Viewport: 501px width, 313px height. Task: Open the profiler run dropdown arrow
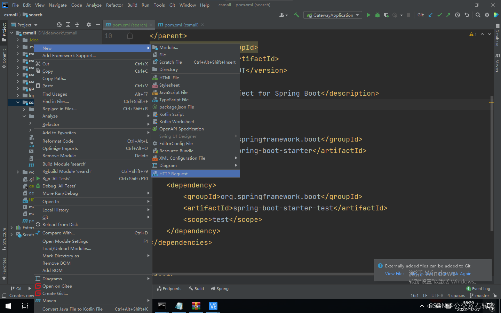(x=401, y=15)
